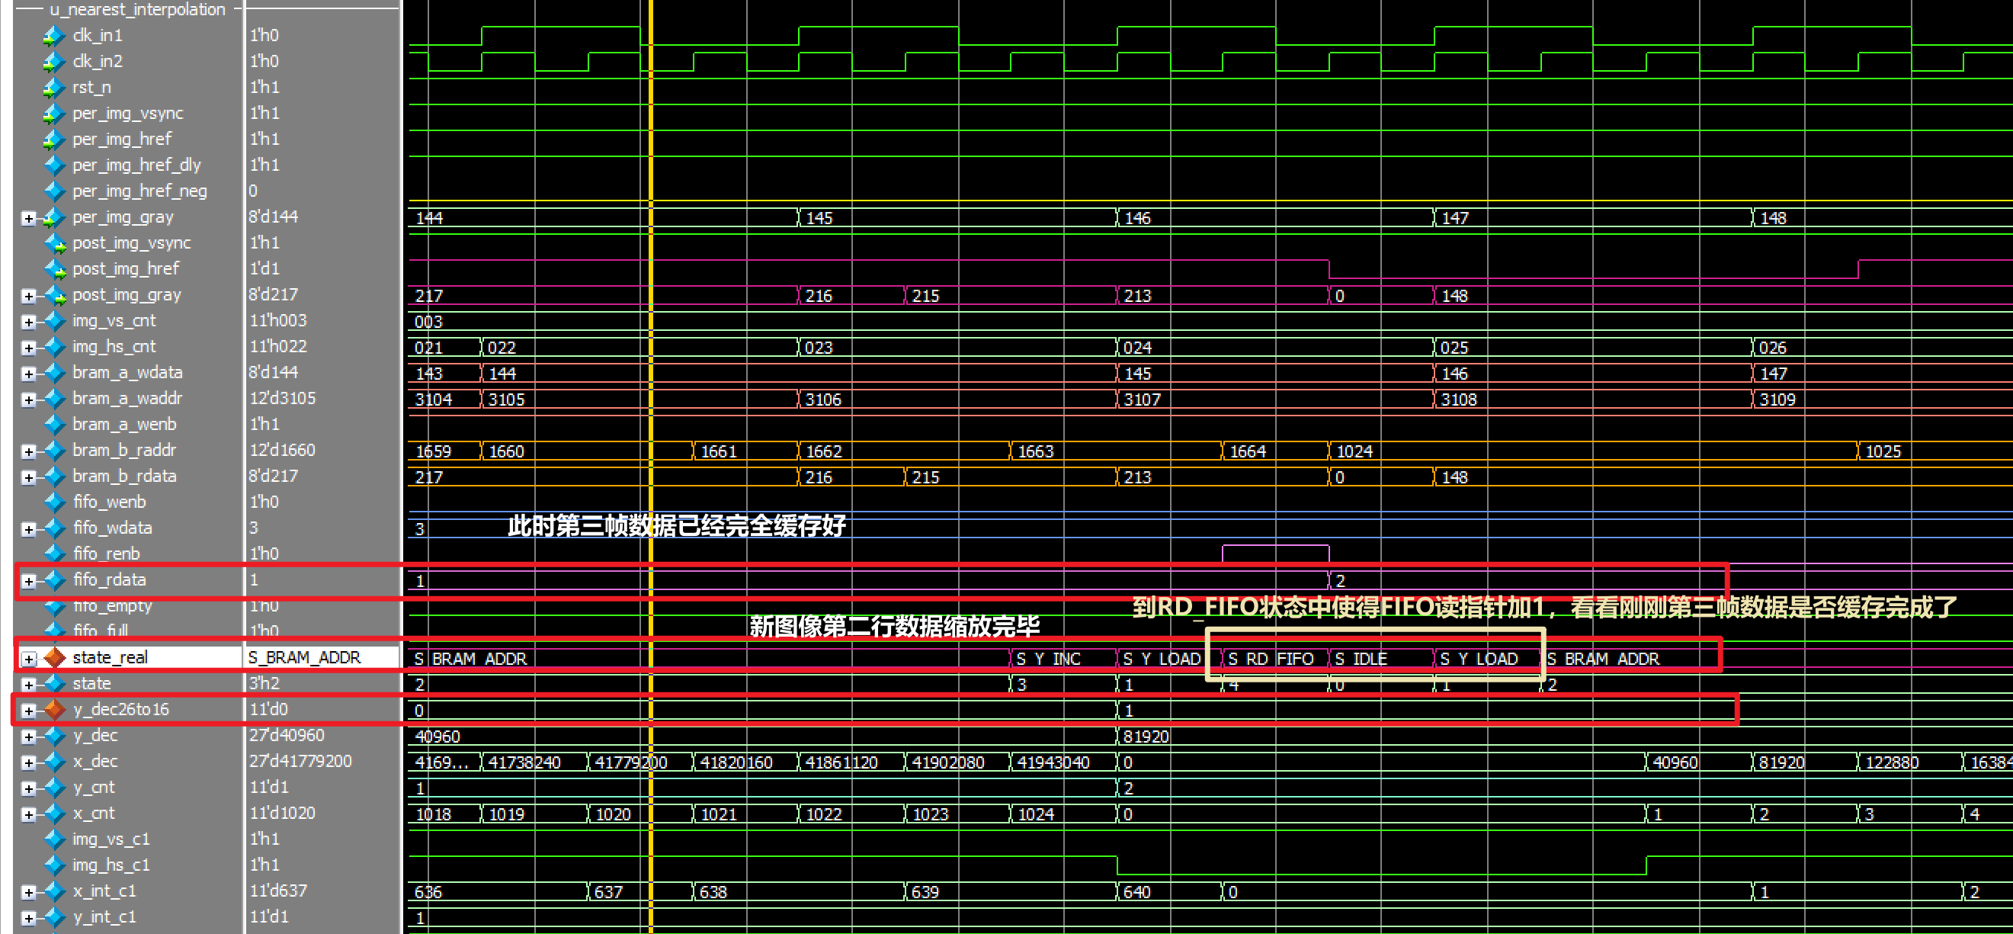Screen dimensions: 2013x934
Task: Click the rst_n input signal icon
Action: (53, 87)
